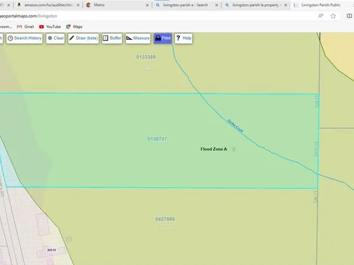Image resolution: width=354 pixels, height=265 pixels.
Task: Click the Tucker Creek label
Action: [235, 126]
